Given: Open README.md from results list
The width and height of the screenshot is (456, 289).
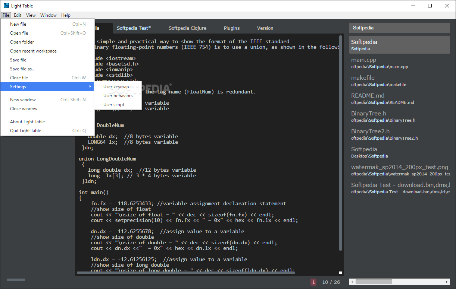Looking at the screenshot, I should click(400, 99).
